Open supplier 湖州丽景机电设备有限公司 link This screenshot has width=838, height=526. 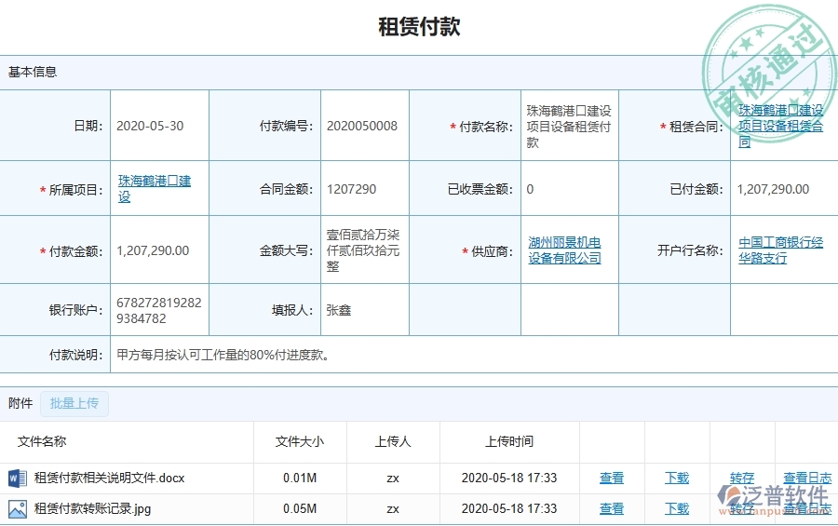click(x=564, y=250)
